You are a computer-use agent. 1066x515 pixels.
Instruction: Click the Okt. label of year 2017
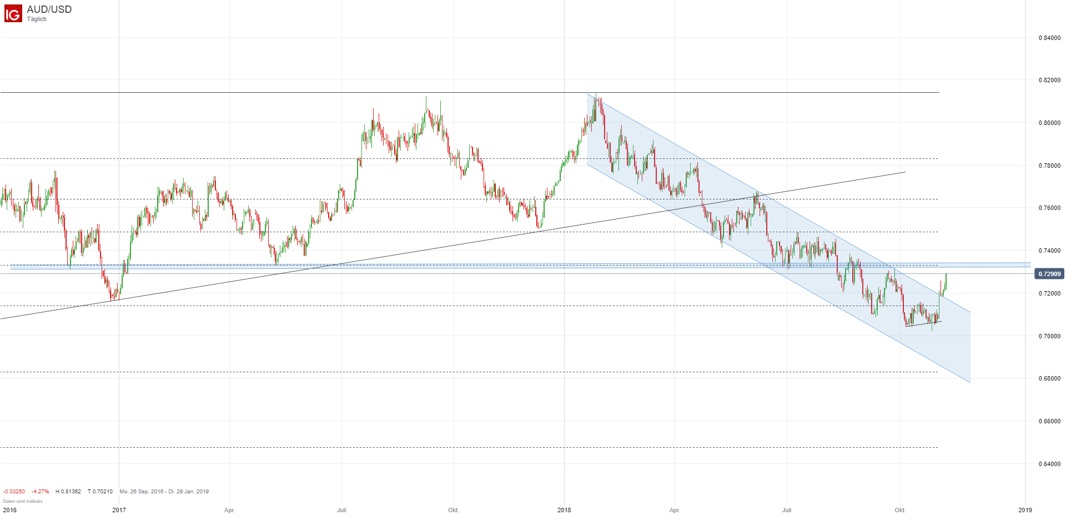454,510
